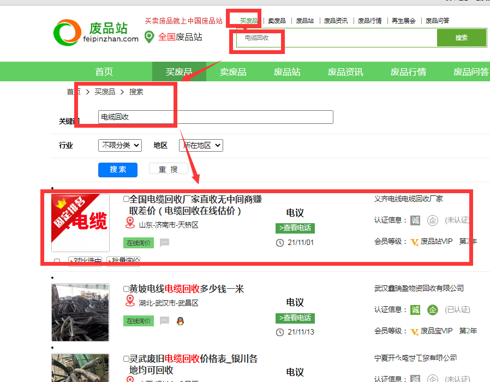This screenshot has width=490, height=382.
Task: Click the 诚 badge for 义齐电线电缆回收厂家
Action: click(x=415, y=220)
